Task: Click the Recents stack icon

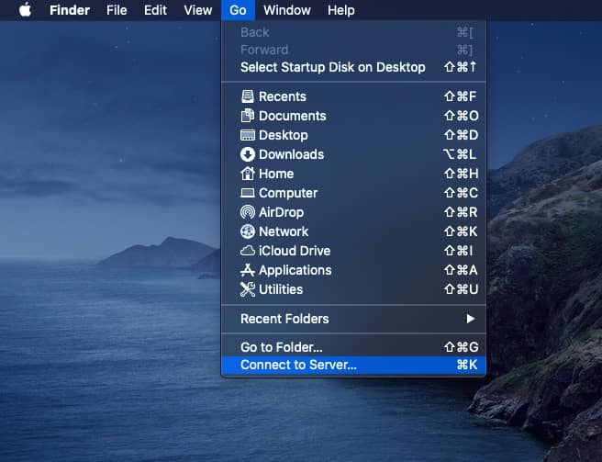Action: 247,96
